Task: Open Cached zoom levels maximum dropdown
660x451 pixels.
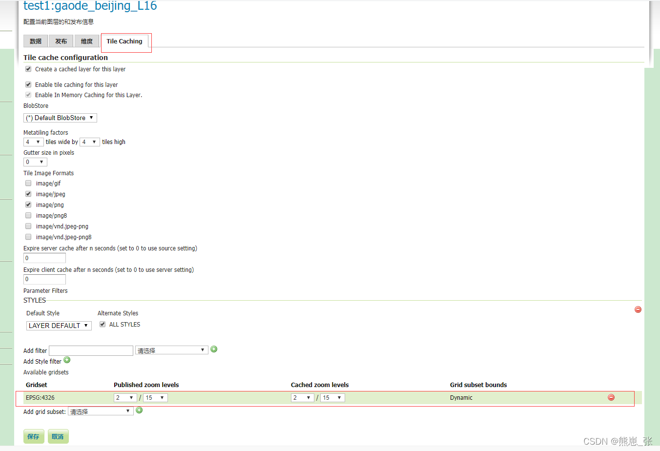Action: click(x=332, y=398)
